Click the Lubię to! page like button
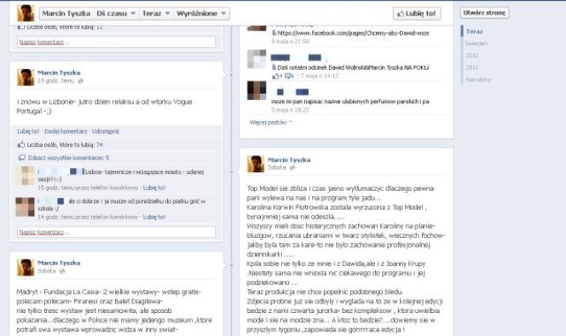Screen dimensions: 566x336 click(x=417, y=14)
